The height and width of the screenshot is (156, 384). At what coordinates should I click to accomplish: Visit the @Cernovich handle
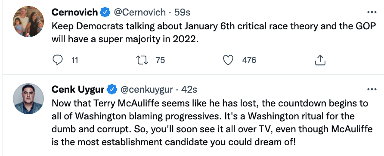[140, 12]
